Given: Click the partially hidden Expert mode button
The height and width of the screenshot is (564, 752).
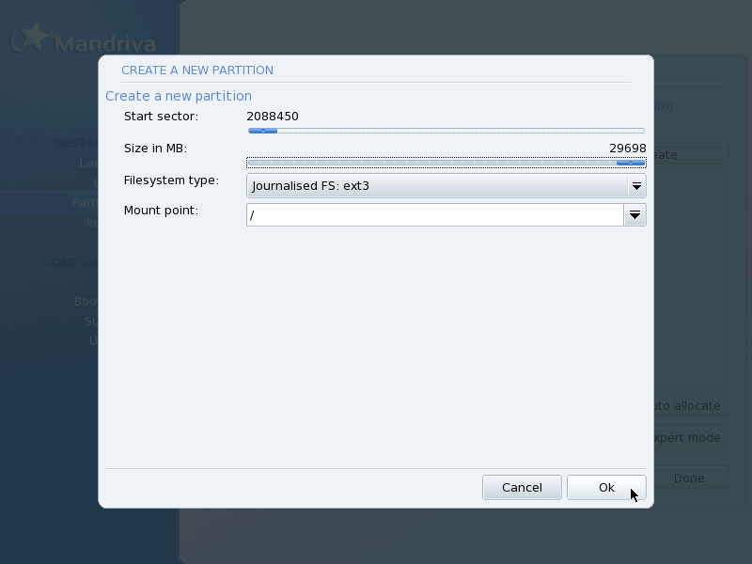Looking at the screenshot, I should pyautogui.click(x=689, y=438).
